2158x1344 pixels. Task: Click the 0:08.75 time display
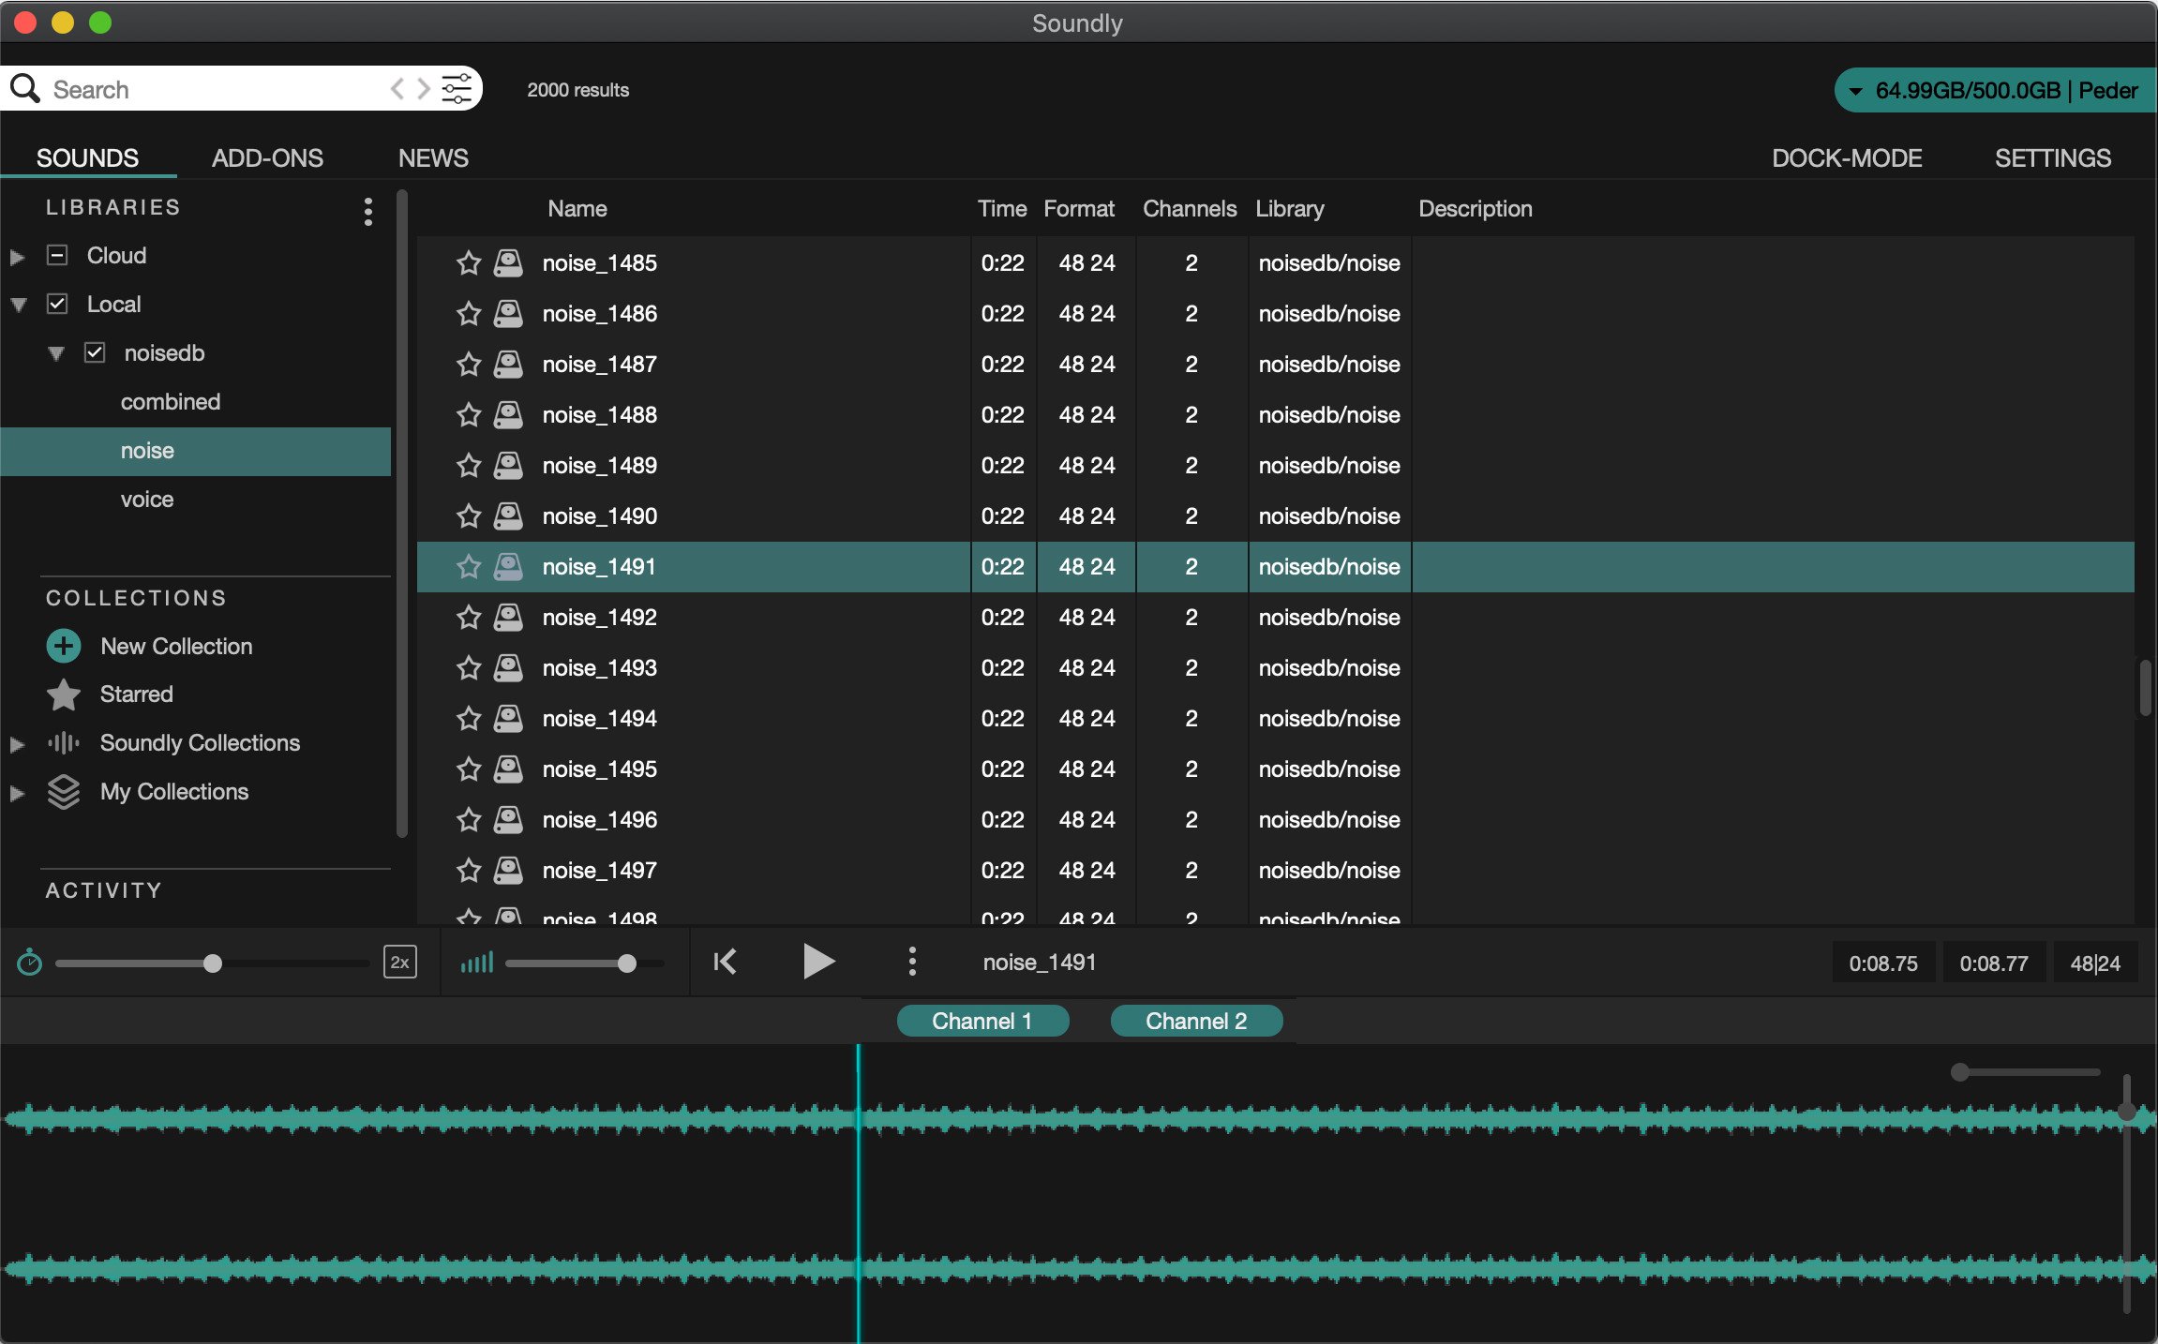(x=1883, y=963)
